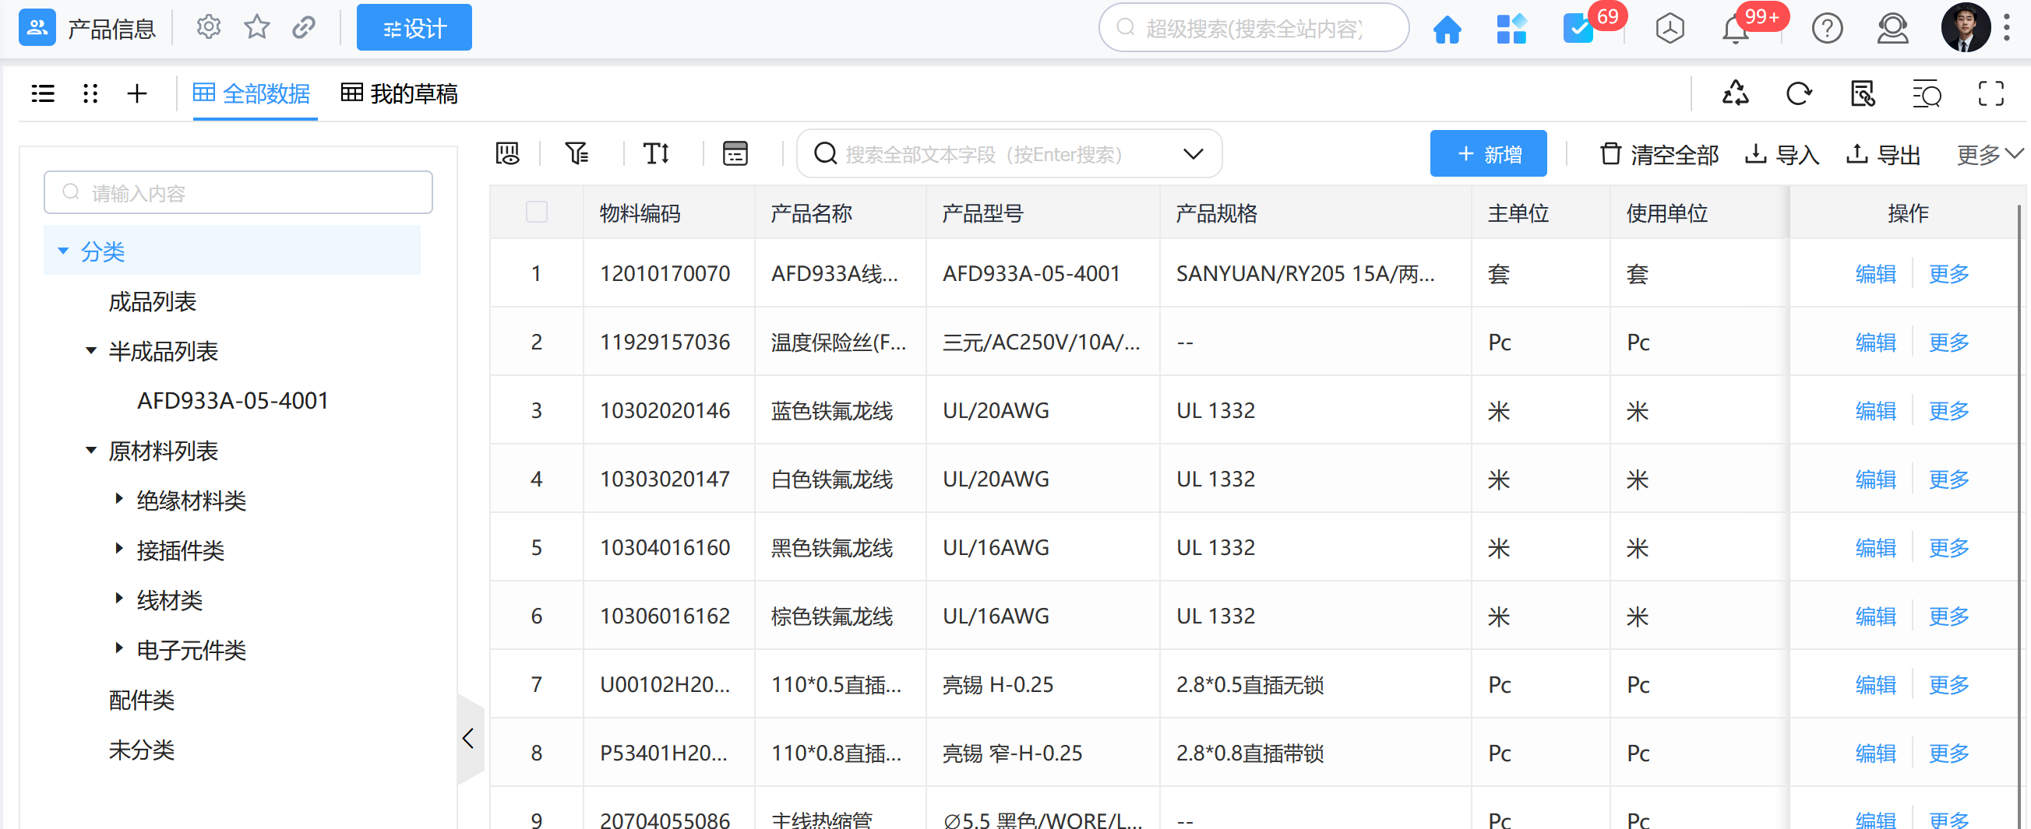Collapse the 半成品列表 tree node
This screenshot has width=2031, height=829.
pos(90,350)
